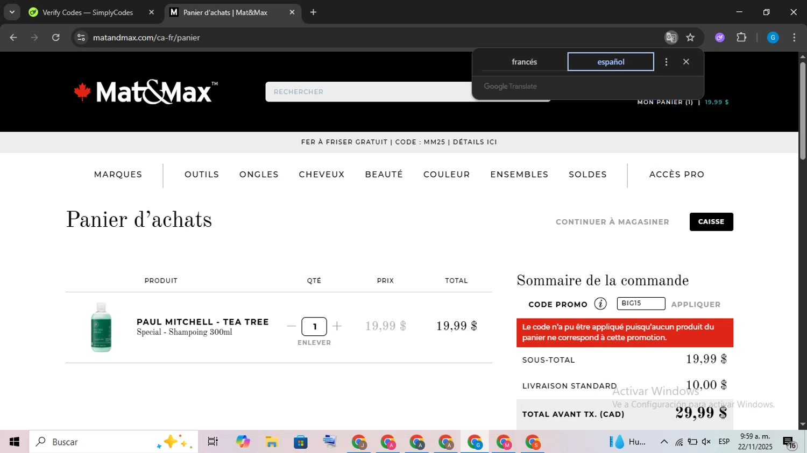Screen dimensions: 807x453
Task: Click the quantity input field
Action: click(x=314, y=326)
